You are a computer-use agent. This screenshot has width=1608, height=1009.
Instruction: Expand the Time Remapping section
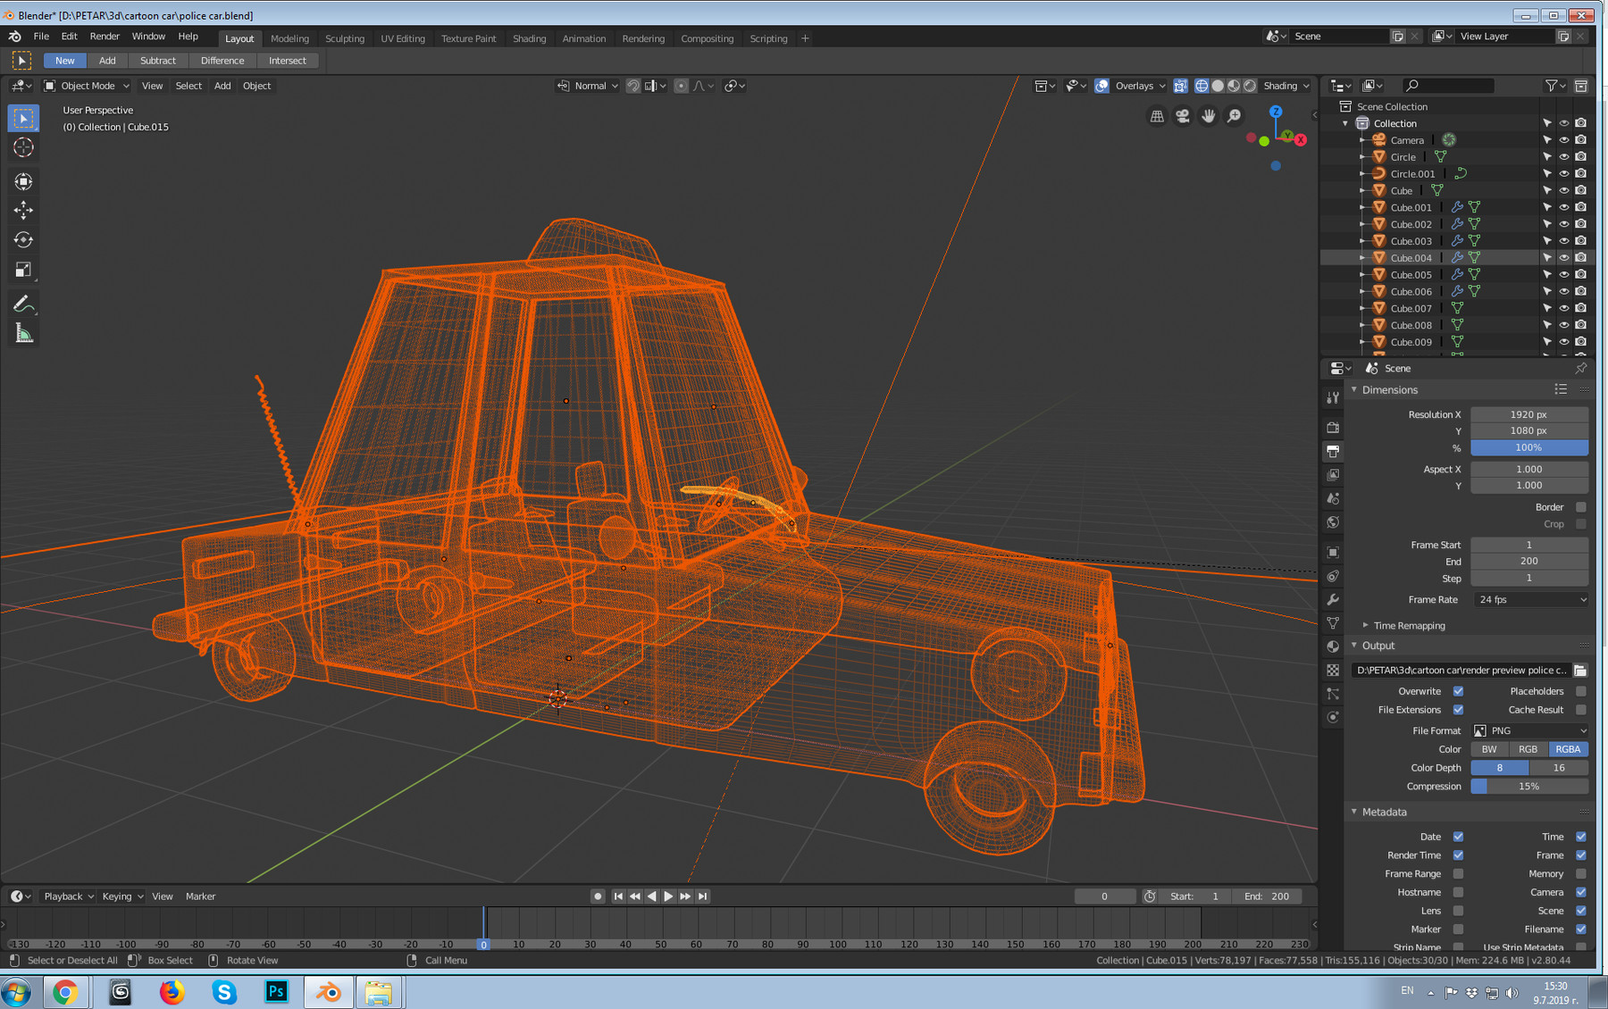tap(1408, 626)
